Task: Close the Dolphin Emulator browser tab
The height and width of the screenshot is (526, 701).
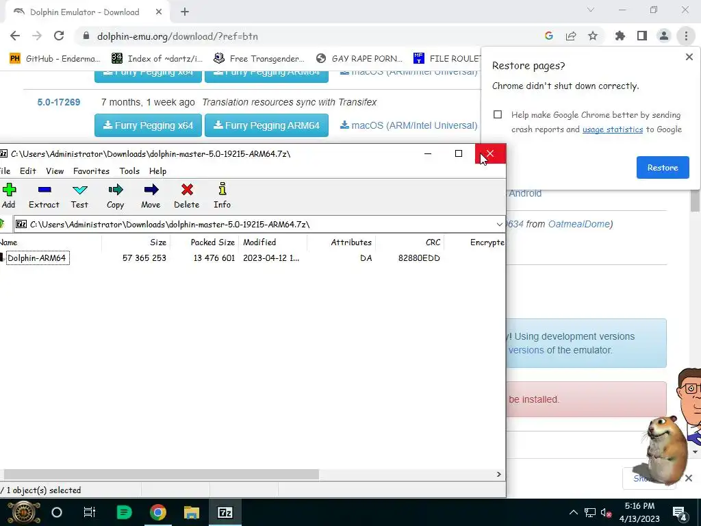Action: (159, 12)
